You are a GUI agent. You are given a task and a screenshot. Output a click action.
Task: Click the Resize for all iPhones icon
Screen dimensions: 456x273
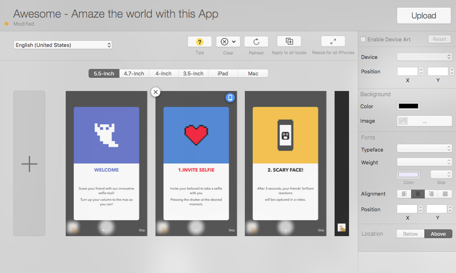pyautogui.click(x=333, y=42)
